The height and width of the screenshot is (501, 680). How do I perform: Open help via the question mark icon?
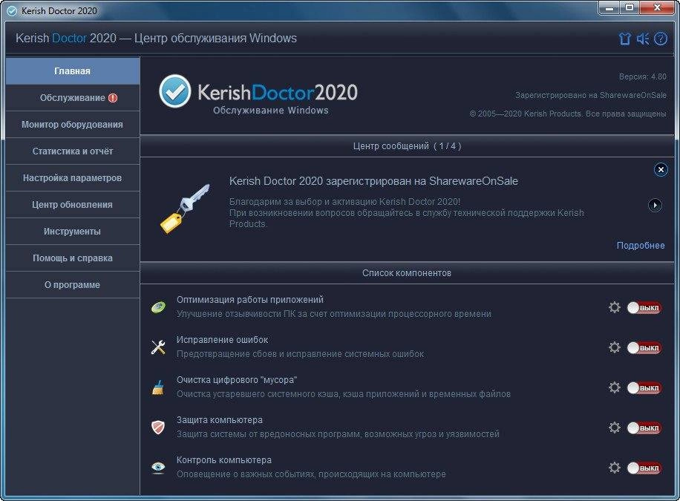coord(661,39)
